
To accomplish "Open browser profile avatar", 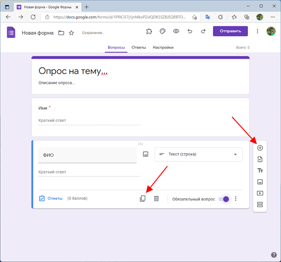I will pyautogui.click(x=259, y=17).
